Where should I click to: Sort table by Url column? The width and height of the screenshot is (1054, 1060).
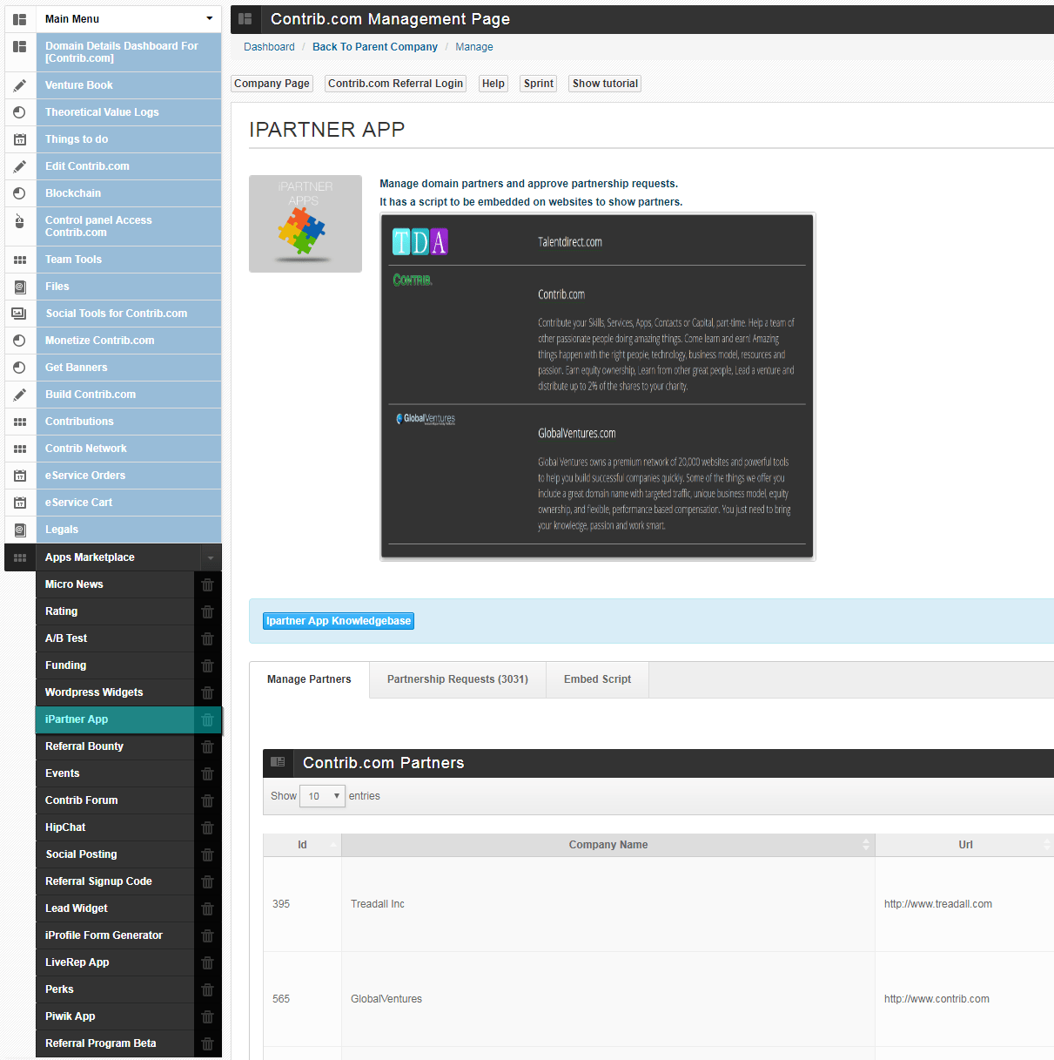pyautogui.click(x=965, y=845)
